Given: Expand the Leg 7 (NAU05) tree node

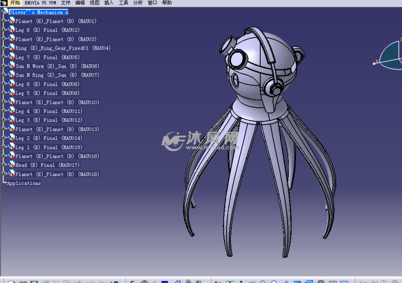Looking at the screenshot, I should (4, 57).
